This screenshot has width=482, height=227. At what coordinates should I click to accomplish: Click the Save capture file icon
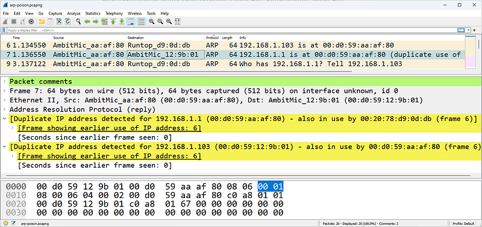click(50, 22)
